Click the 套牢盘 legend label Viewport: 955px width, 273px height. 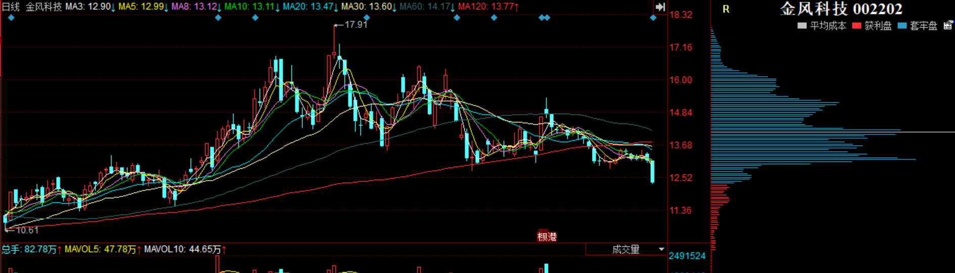924,26
